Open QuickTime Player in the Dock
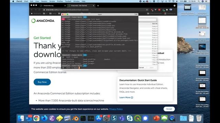 172,118
